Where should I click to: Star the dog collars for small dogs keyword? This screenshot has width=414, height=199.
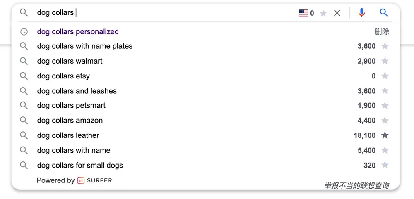(x=385, y=165)
